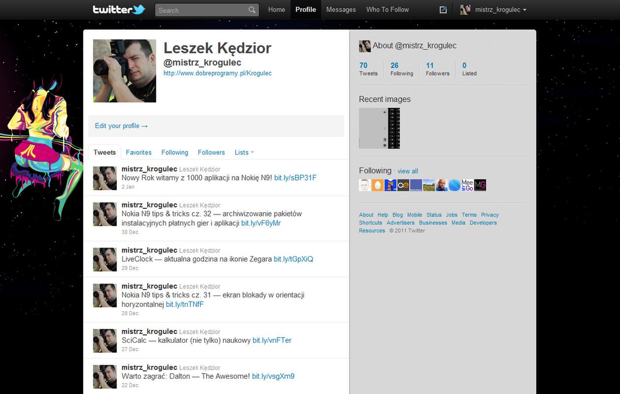Click the small avatar beside the account name in the top bar
This screenshot has height=394, width=620.
(x=465, y=10)
